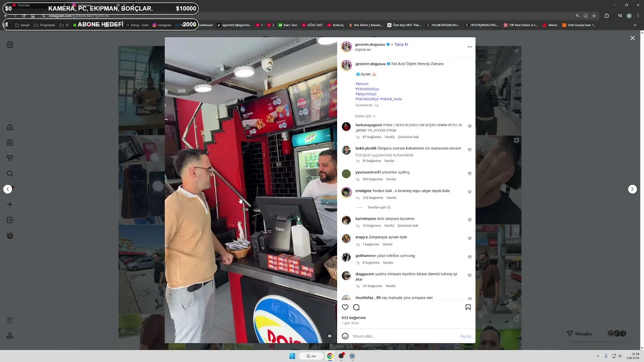Open the post's three-dot options menu

(470, 47)
